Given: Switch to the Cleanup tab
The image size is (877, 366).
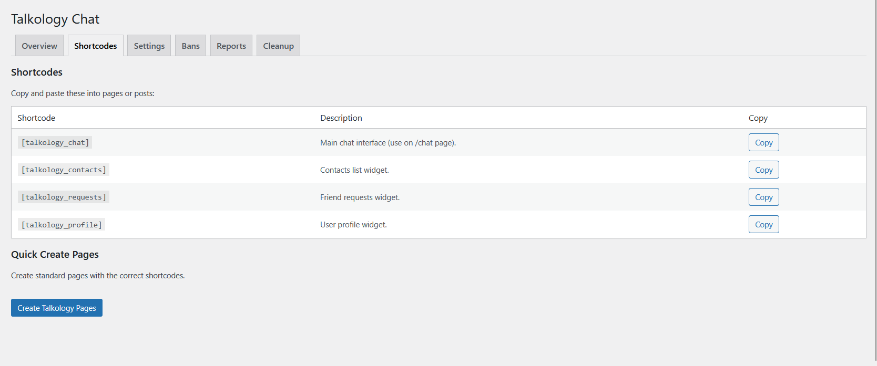Looking at the screenshot, I should coord(278,46).
